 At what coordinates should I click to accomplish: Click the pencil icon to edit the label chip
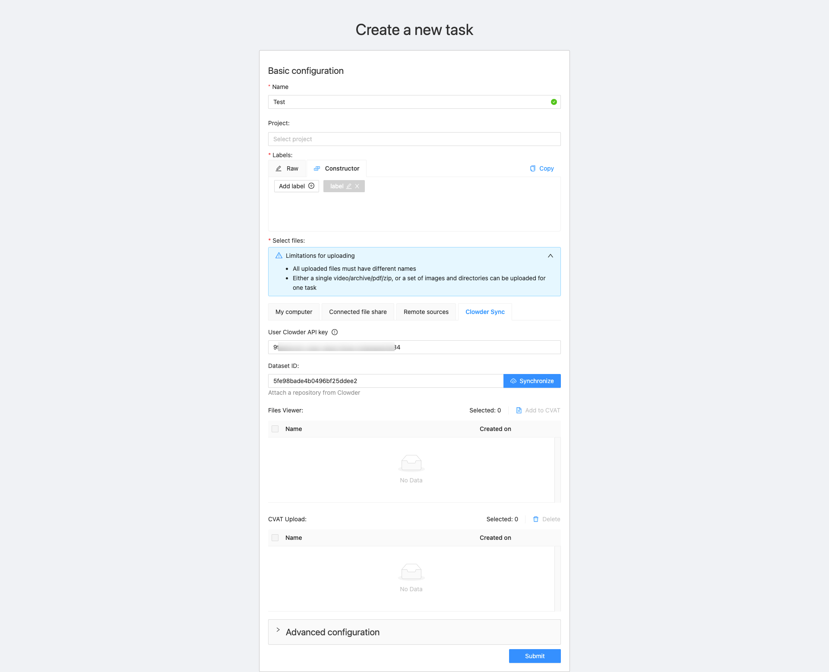[348, 186]
